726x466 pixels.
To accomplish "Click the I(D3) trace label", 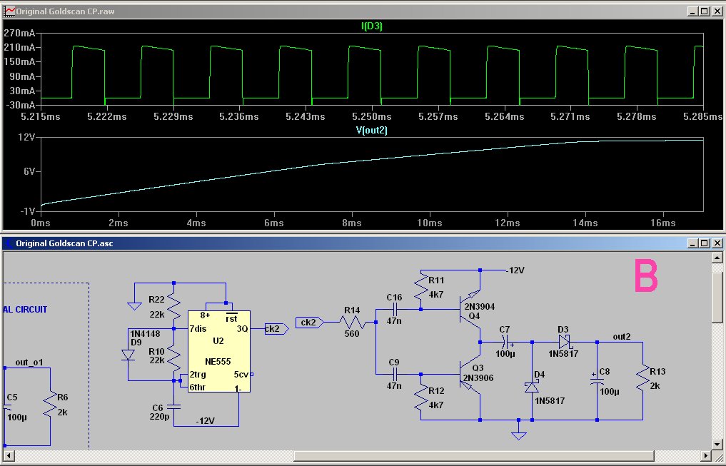I will pos(371,26).
